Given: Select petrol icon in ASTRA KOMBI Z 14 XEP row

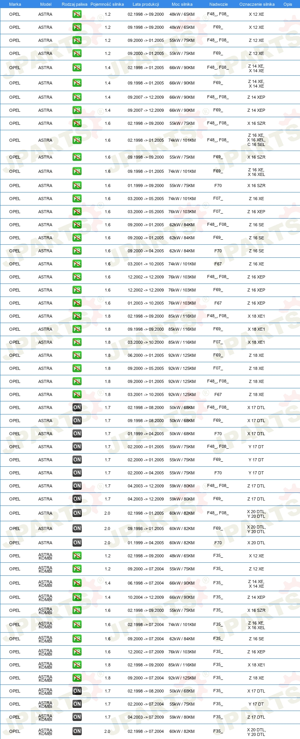Looking at the screenshot, I should [77, 597].
